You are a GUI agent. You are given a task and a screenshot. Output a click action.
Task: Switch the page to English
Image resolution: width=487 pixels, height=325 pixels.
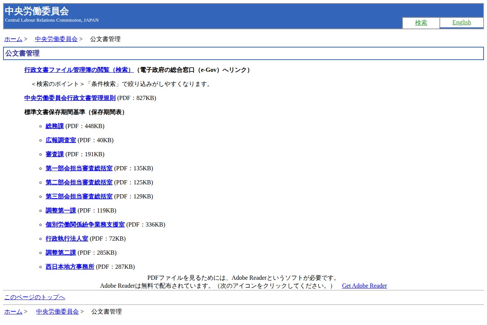click(x=462, y=22)
